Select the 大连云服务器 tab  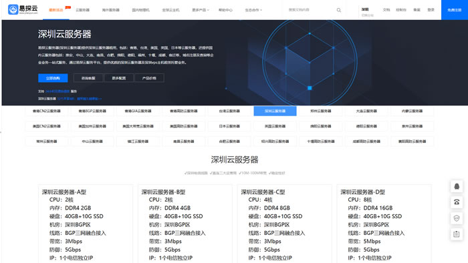366,111
